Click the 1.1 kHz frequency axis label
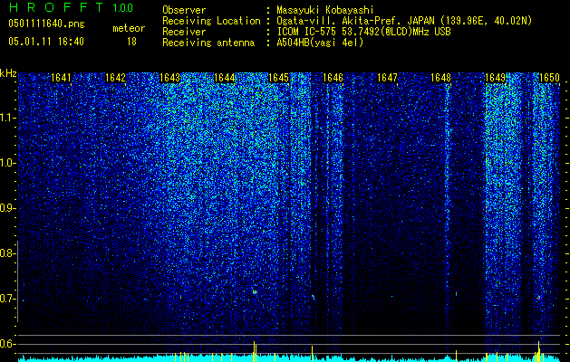Viewport: 570px width, 362px height. pyautogui.click(x=7, y=118)
